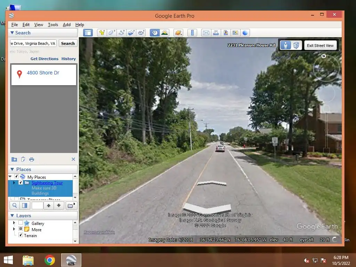Open the Get Directions link

tap(44, 59)
